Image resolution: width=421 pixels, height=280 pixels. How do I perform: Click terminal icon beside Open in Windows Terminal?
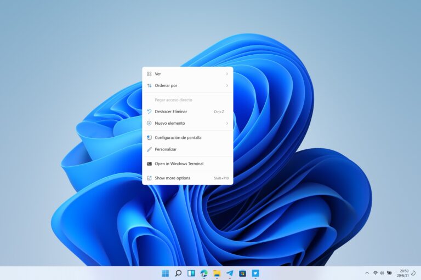149,164
